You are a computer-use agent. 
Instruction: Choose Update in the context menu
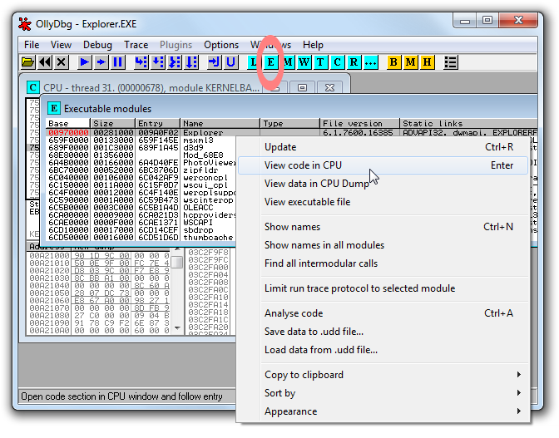(x=383, y=147)
